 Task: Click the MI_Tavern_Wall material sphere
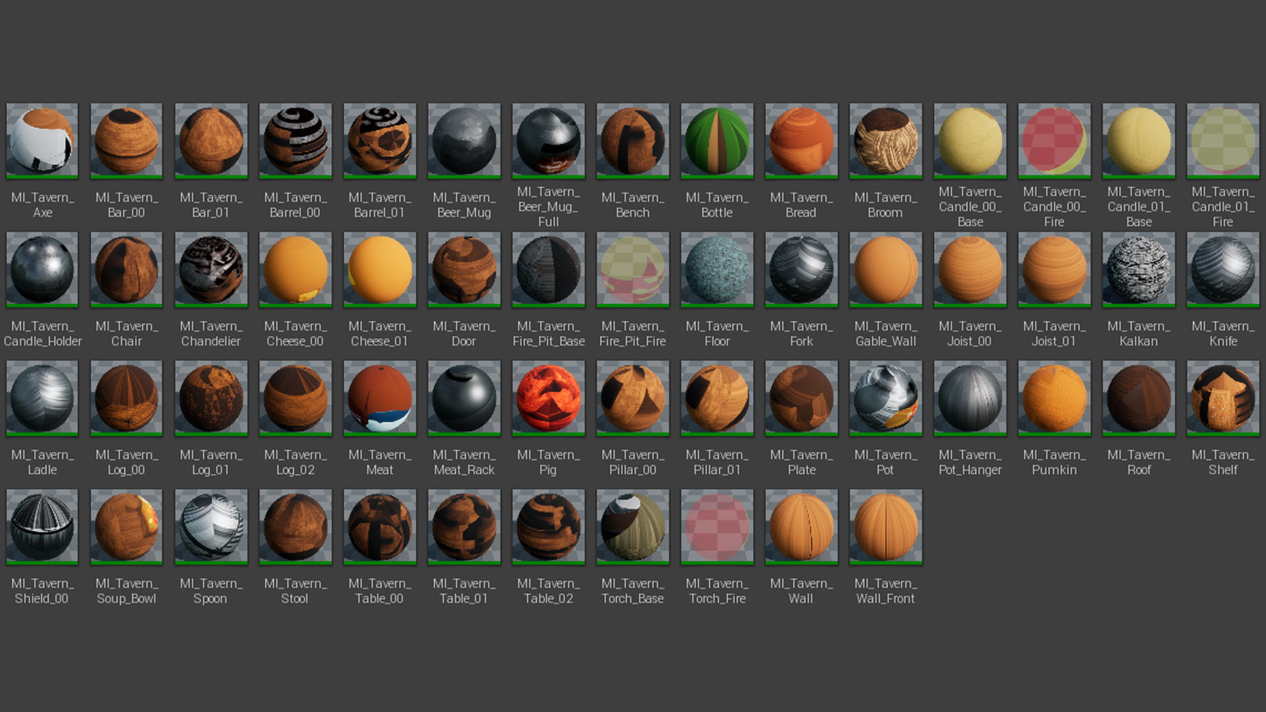[802, 526]
